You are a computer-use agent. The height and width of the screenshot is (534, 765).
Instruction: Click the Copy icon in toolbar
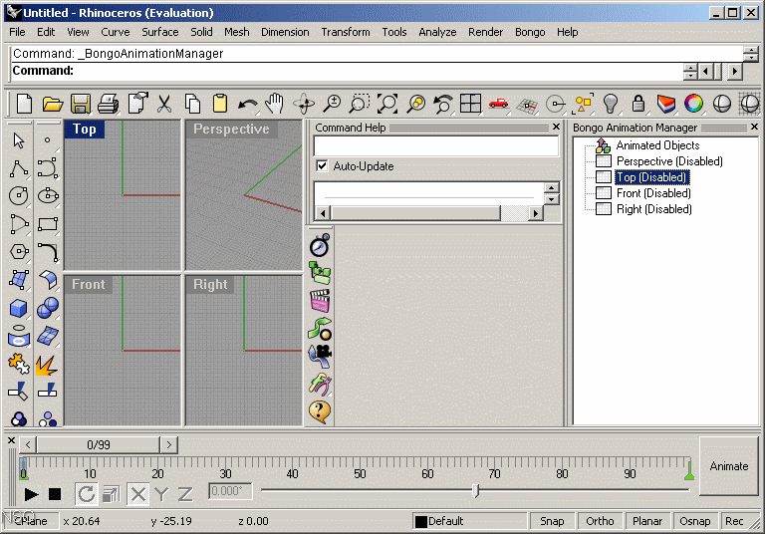(x=192, y=104)
